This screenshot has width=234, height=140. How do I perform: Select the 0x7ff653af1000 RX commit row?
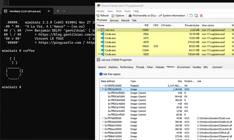pyautogui.click(x=116, y=96)
